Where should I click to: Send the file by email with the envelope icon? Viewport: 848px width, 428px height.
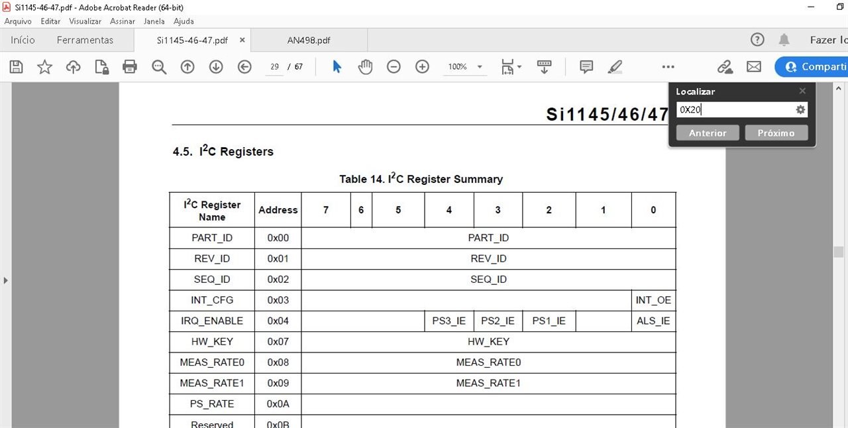tap(754, 67)
